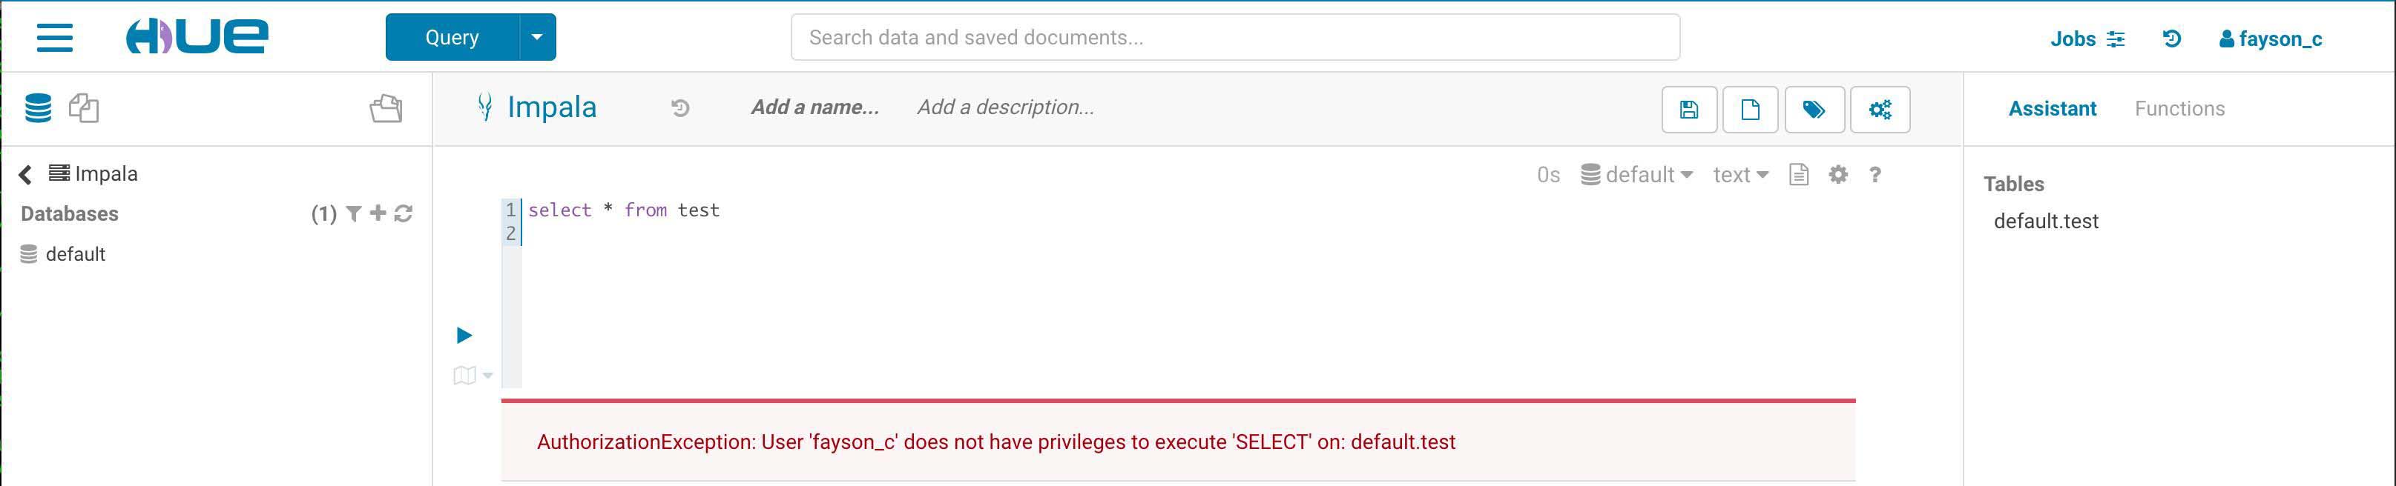The width and height of the screenshot is (2396, 486).
Task: Filter the Databases list
Action: click(353, 213)
